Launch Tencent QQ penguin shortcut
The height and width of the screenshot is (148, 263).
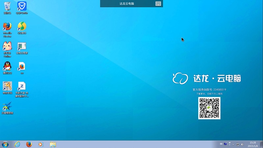pyautogui.click(x=7, y=68)
